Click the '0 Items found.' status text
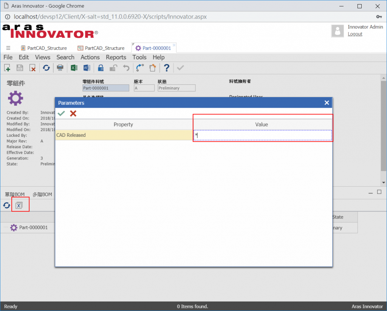Screen dimensions: 387x311 pos(192,306)
